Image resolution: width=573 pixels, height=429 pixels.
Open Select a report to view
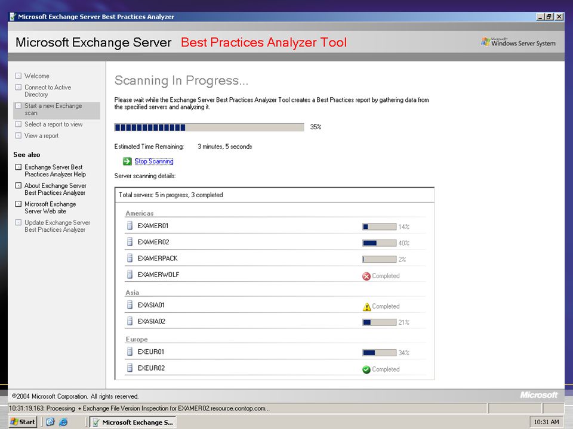pos(54,125)
